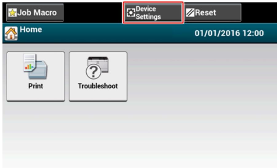
Task: Tap the Reset text label
Action: click(x=205, y=13)
